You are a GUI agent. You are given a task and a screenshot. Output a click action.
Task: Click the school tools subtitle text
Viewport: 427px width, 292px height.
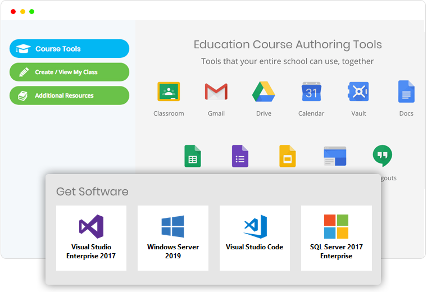click(x=287, y=62)
